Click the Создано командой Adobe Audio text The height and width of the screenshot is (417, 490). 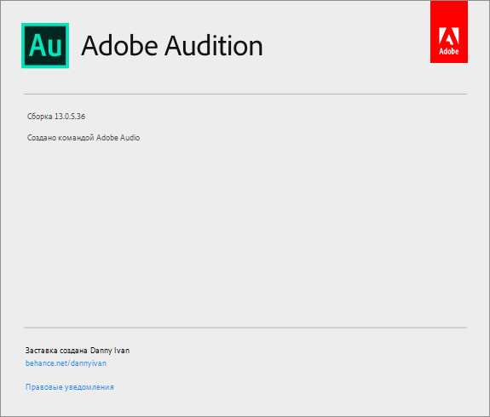click(84, 138)
